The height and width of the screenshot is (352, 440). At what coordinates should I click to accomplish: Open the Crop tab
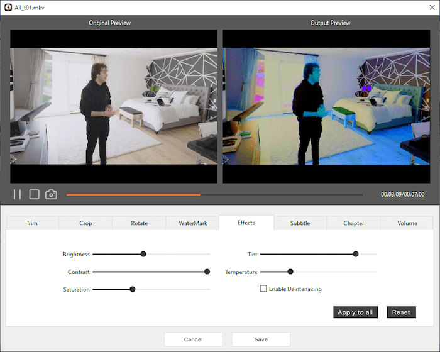click(x=85, y=223)
